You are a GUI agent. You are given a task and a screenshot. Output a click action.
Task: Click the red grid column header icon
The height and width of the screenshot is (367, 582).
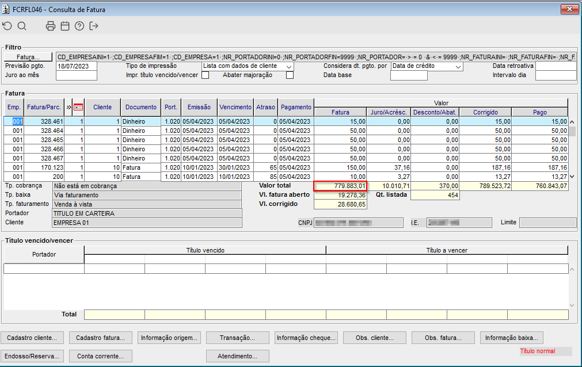point(79,107)
